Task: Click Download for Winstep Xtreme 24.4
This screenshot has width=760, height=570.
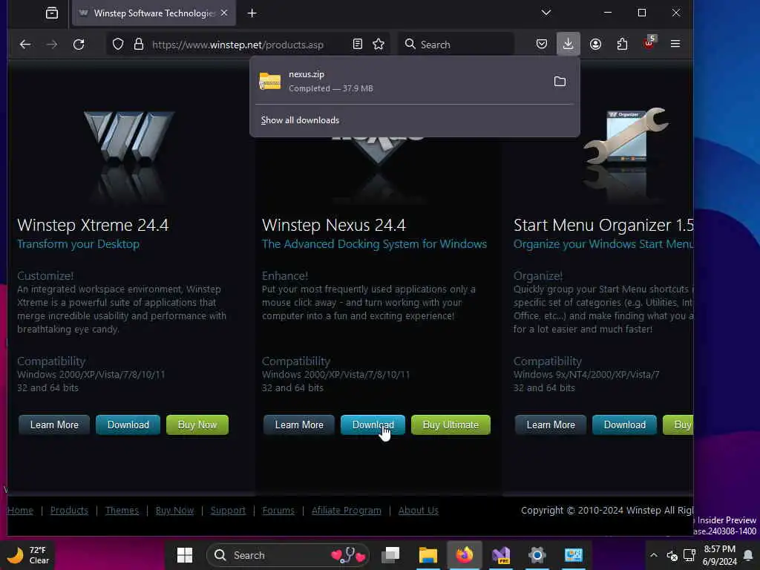Action: [128, 425]
